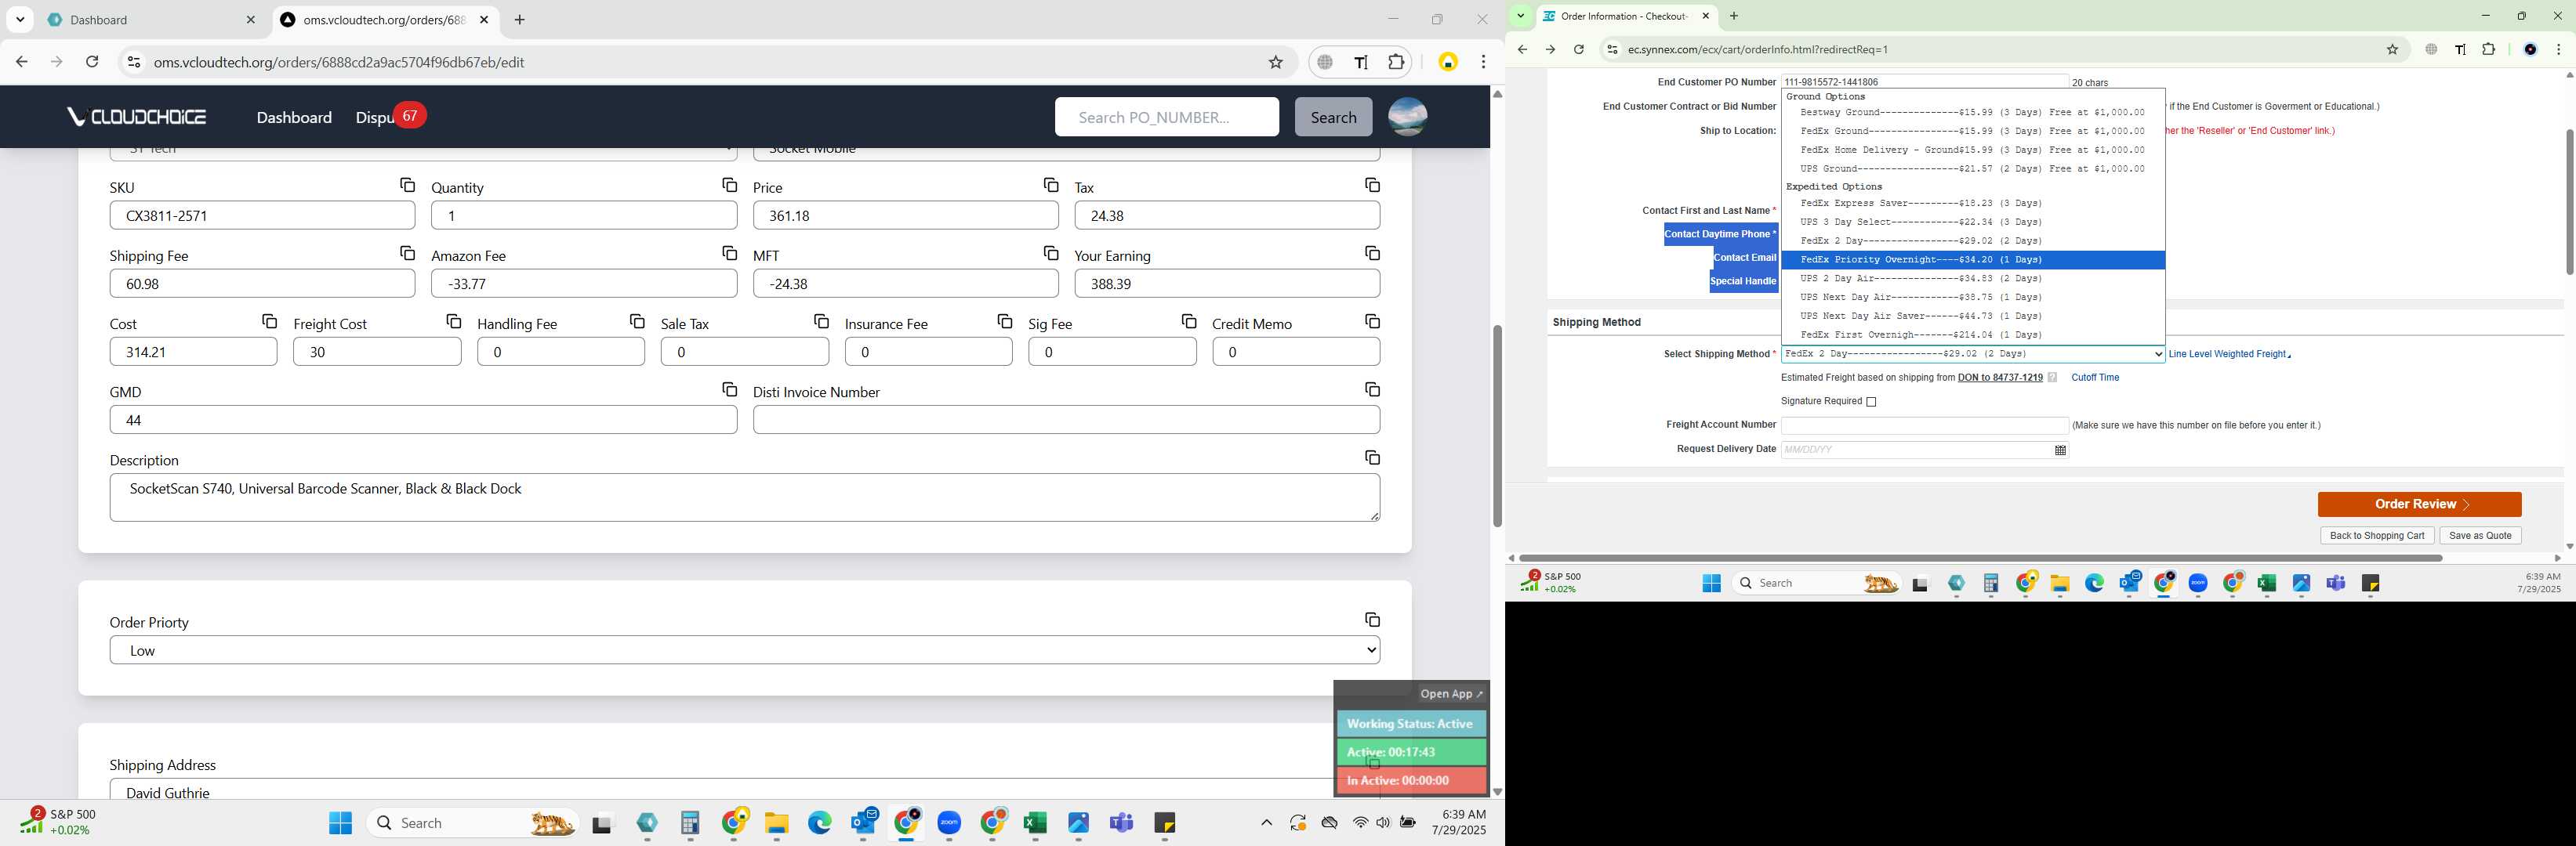Screen dimensions: 2576x846
Task: Click the Search button beside PO number box
Action: point(1333,117)
